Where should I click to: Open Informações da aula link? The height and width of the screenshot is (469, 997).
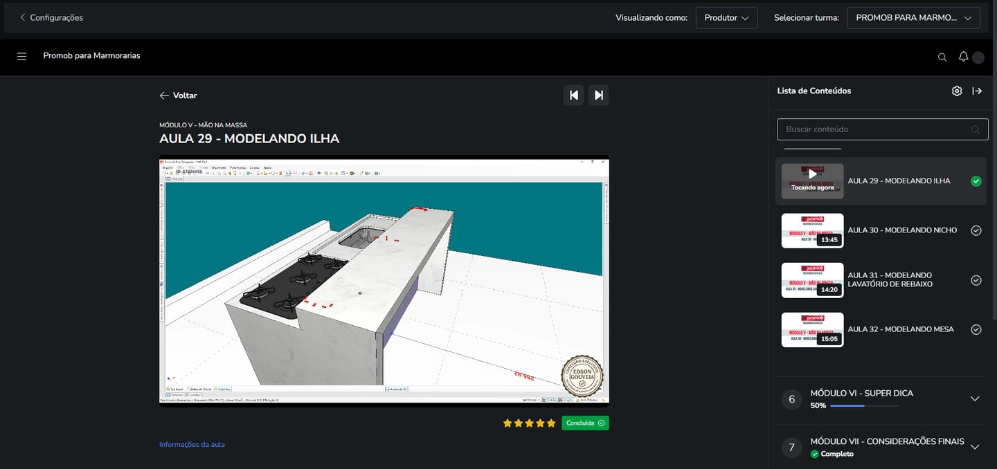192,445
